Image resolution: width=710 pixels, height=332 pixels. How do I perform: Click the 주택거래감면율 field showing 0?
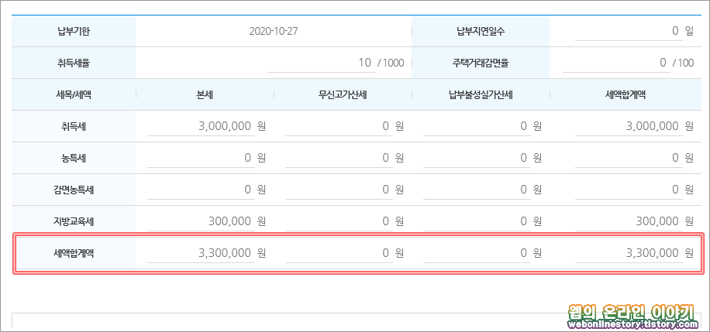tap(616, 63)
